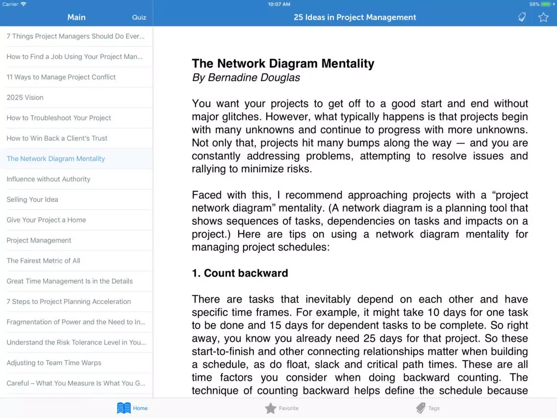The image size is (557, 418).
Task: Open 'Understand the Risk Tolerance Level in You...'
Action: click(x=76, y=342)
